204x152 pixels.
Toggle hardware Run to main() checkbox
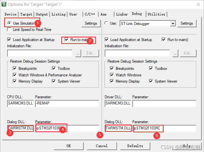164,40
